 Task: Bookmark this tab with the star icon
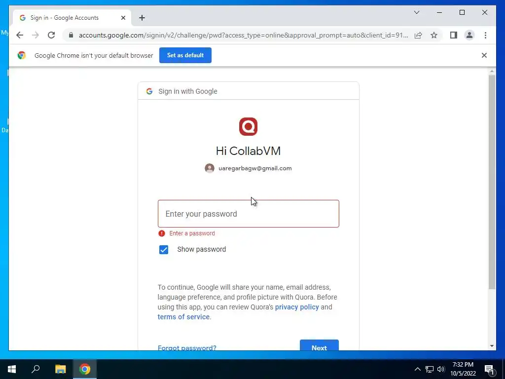click(434, 35)
